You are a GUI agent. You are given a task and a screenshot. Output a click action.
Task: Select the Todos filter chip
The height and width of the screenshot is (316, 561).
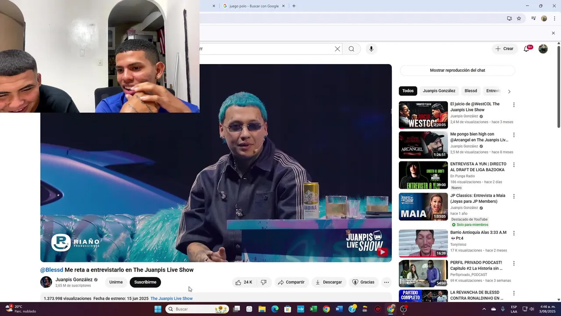(408, 91)
